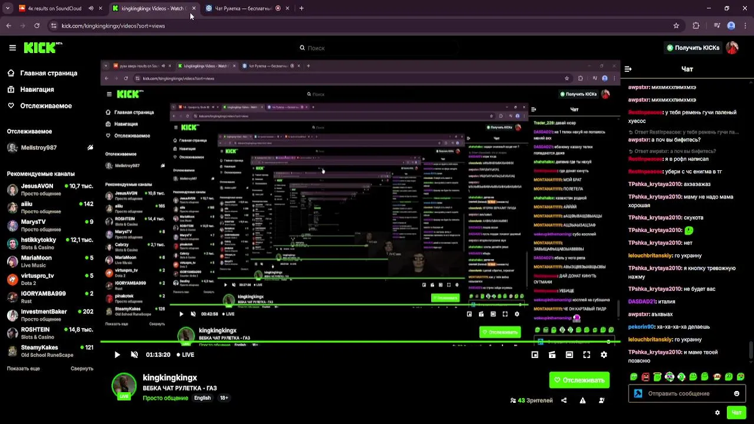754x424 pixels.
Task: Click the chat identity badge in message box
Action: point(638,393)
